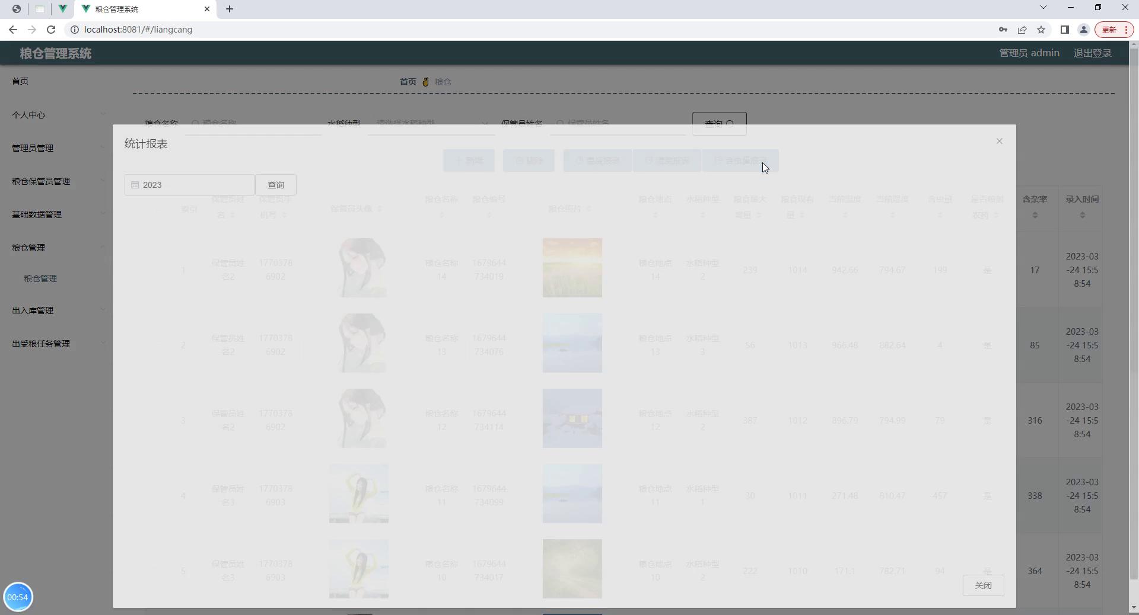The image size is (1139, 615).
Task: Select the 2023 year input field
Action: pos(190,185)
